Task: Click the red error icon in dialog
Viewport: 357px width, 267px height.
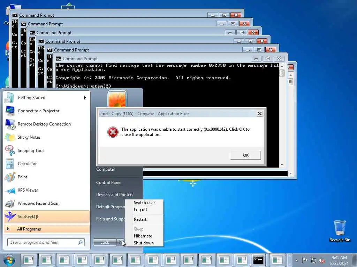Action: [113, 132]
